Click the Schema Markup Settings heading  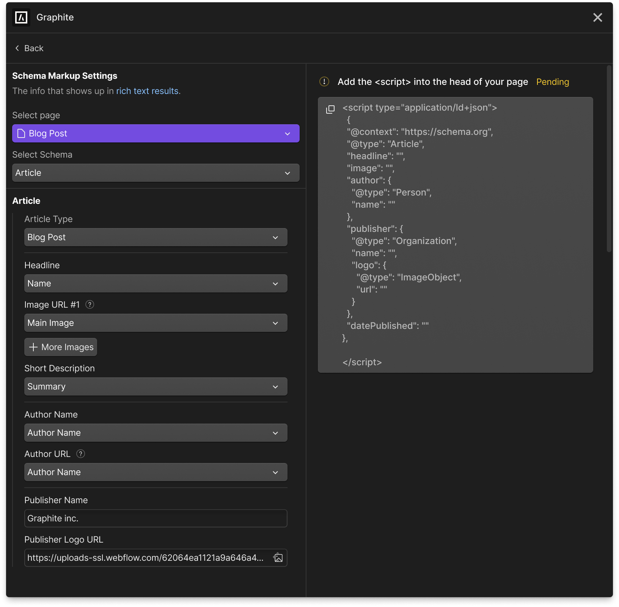[x=65, y=76]
